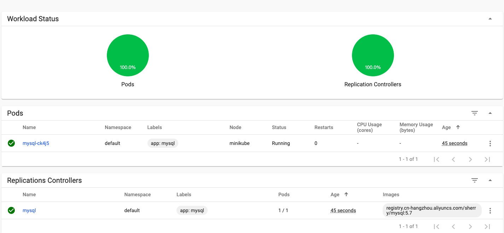Click Replications Controllers card title
Viewport: 504px width, 233px height.
(44, 180)
